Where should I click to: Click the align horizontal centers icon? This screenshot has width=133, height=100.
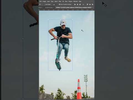[x=78, y=4]
